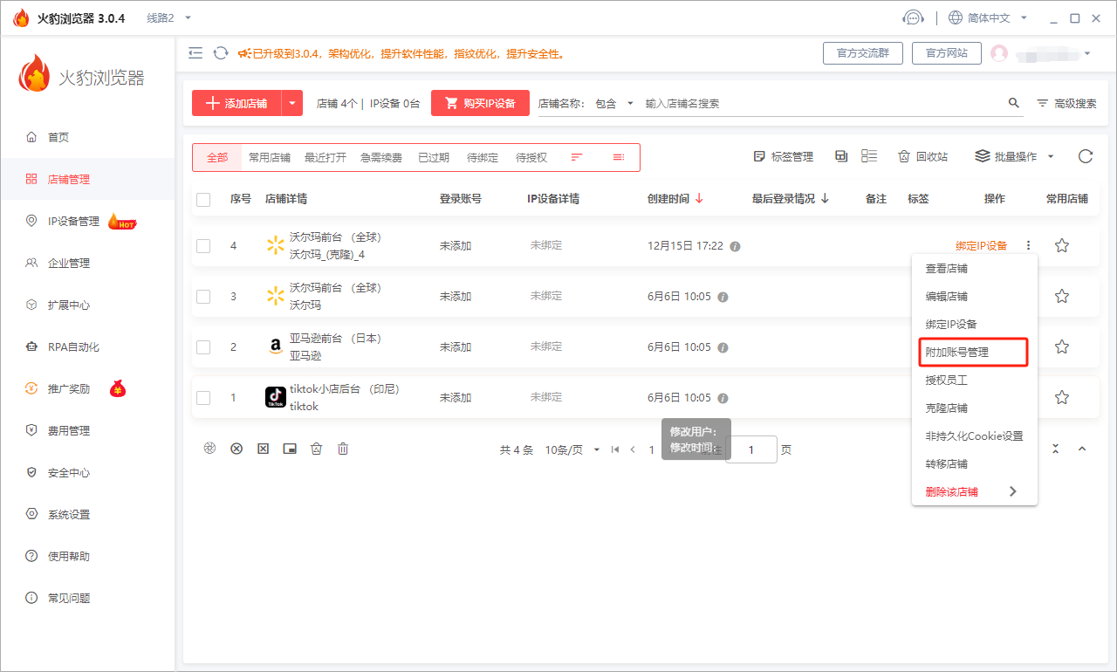Star the 亚马逊 store as a favorite
This screenshot has height=672, width=1117.
tap(1061, 346)
